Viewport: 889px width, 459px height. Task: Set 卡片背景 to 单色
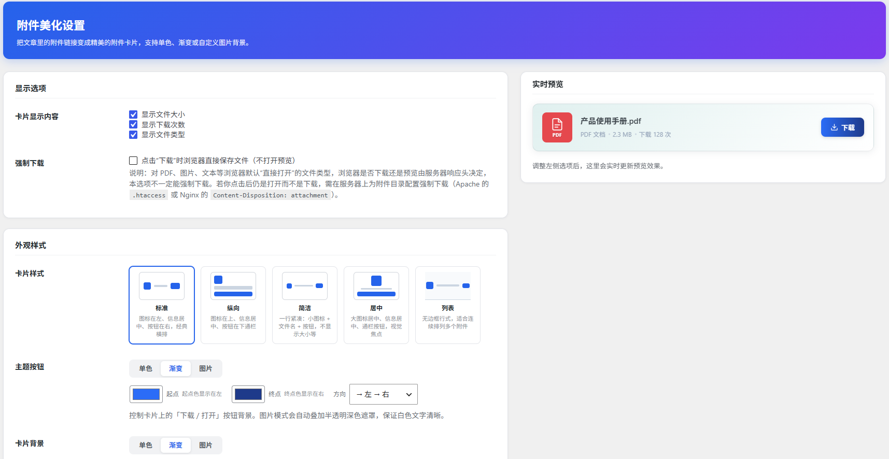[x=146, y=445]
